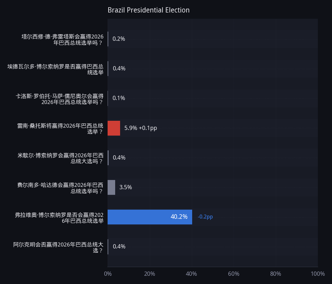Click the 40.2% value text
Image resolution: width=332 pixels, height=284 pixels.
pyautogui.click(x=179, y=217)
